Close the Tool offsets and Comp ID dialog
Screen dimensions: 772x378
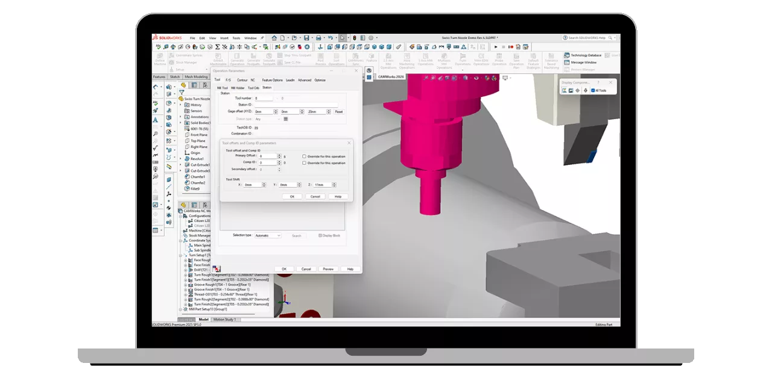pos(349,143)
